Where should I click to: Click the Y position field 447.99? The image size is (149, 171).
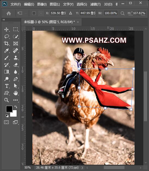point(88,13)
